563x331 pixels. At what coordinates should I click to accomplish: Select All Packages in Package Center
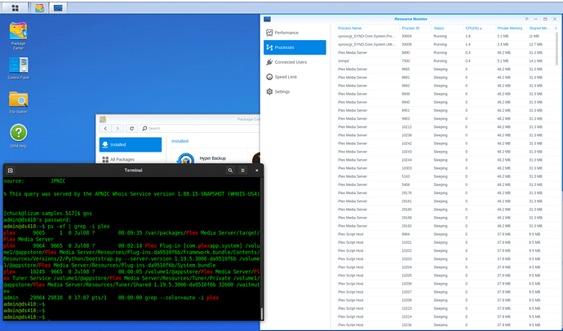tap(131, 160)
